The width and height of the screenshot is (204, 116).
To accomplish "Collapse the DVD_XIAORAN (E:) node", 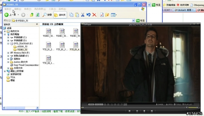I will (x=8, y=44).
